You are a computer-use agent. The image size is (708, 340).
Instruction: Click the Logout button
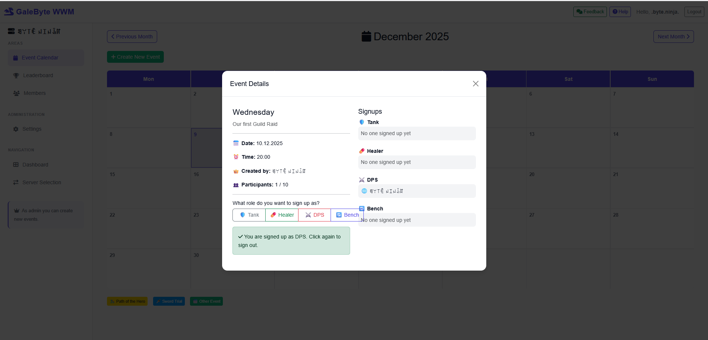694,12
